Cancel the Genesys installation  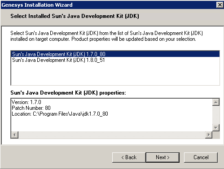coord(201,157)
